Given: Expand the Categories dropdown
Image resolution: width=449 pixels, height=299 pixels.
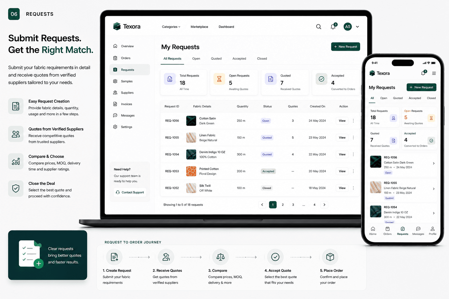Looking at the screenshot, I should click(171, 27).
